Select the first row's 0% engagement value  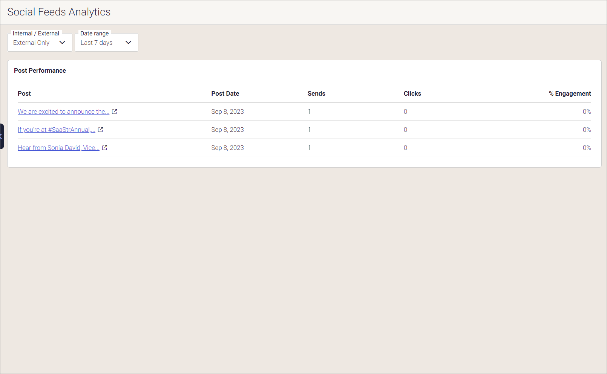pyautogui.click(x=587, y=111)
